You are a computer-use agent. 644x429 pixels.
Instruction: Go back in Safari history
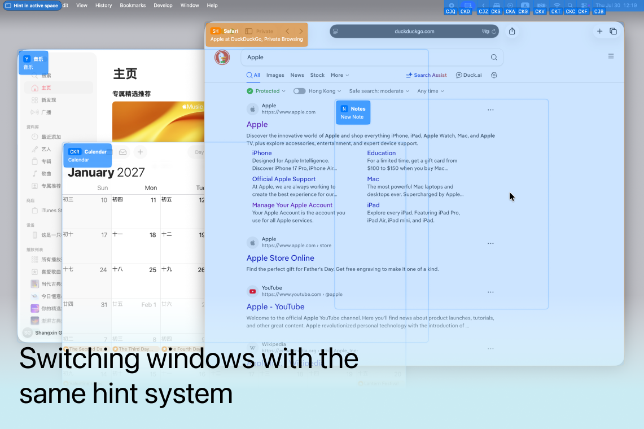point(287,31)
